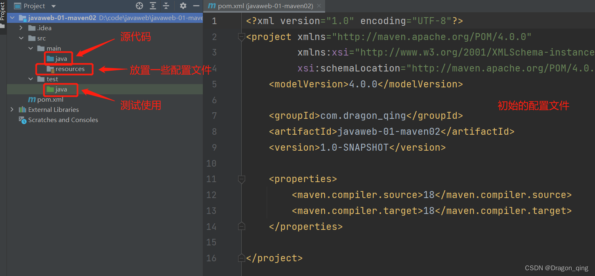Viewport: 595px width, 276px height.
Task: Click the maven.compiler.target value 18
Action: (x=429, y=211)
